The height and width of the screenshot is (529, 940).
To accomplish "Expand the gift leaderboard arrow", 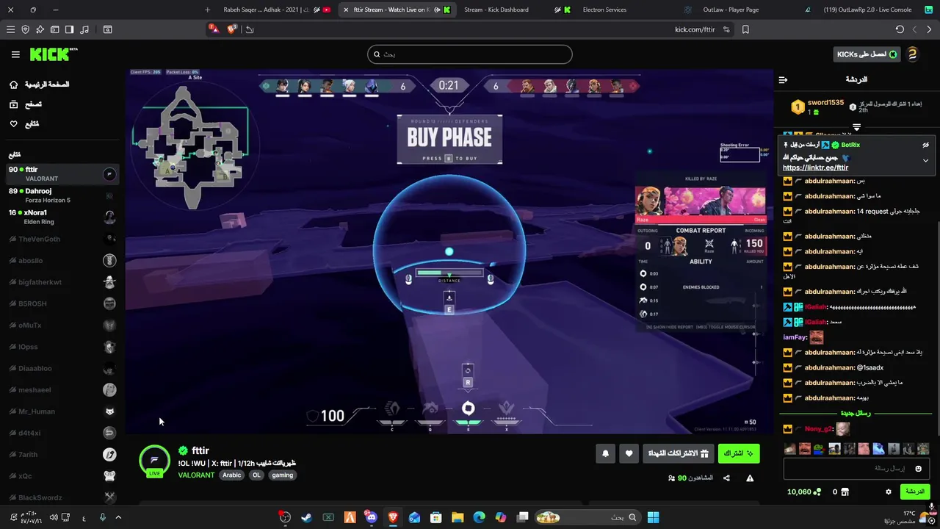I will coord(856,127).
